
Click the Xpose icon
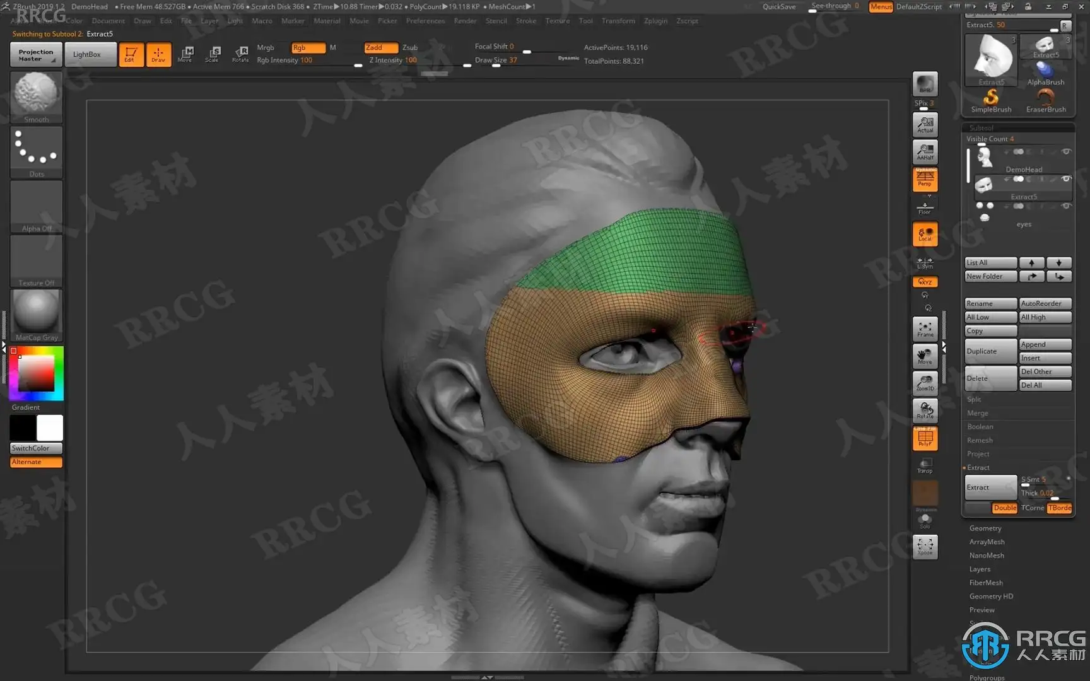(x=925, y=546)
